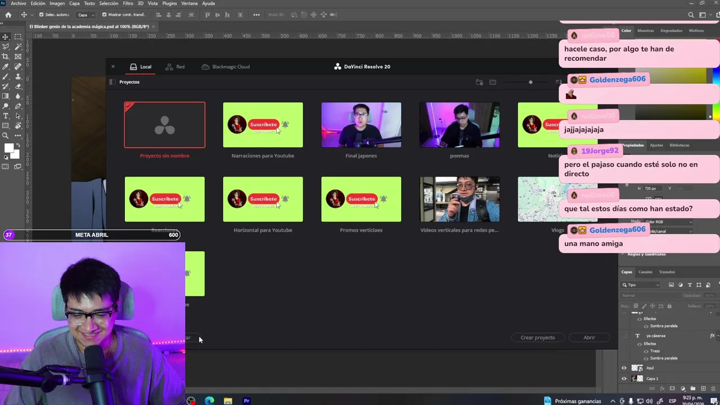Select the Clone Stamp tool
720x405 pixels.
18,76
